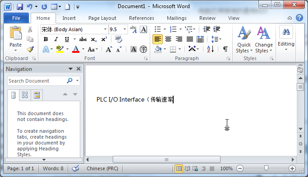Image resolution: width=308 pixels, height=177 pixels.
Task: Increase paragraph indent
Action: coord(216,29)
